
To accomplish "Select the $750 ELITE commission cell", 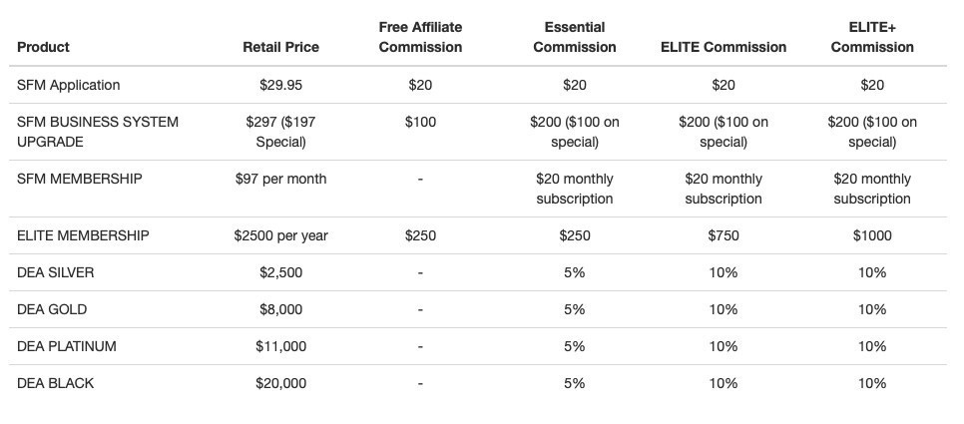I will point(723,235).
